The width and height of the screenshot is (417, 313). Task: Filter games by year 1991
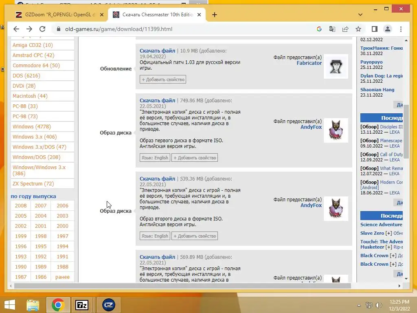coord(62,257)
